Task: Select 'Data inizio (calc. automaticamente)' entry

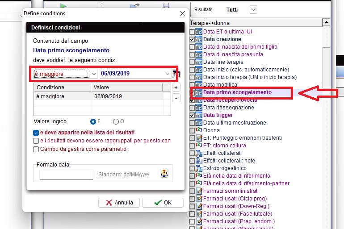Action: click(x=246, y=70)
